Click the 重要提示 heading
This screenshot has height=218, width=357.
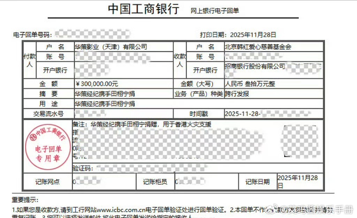25,200
